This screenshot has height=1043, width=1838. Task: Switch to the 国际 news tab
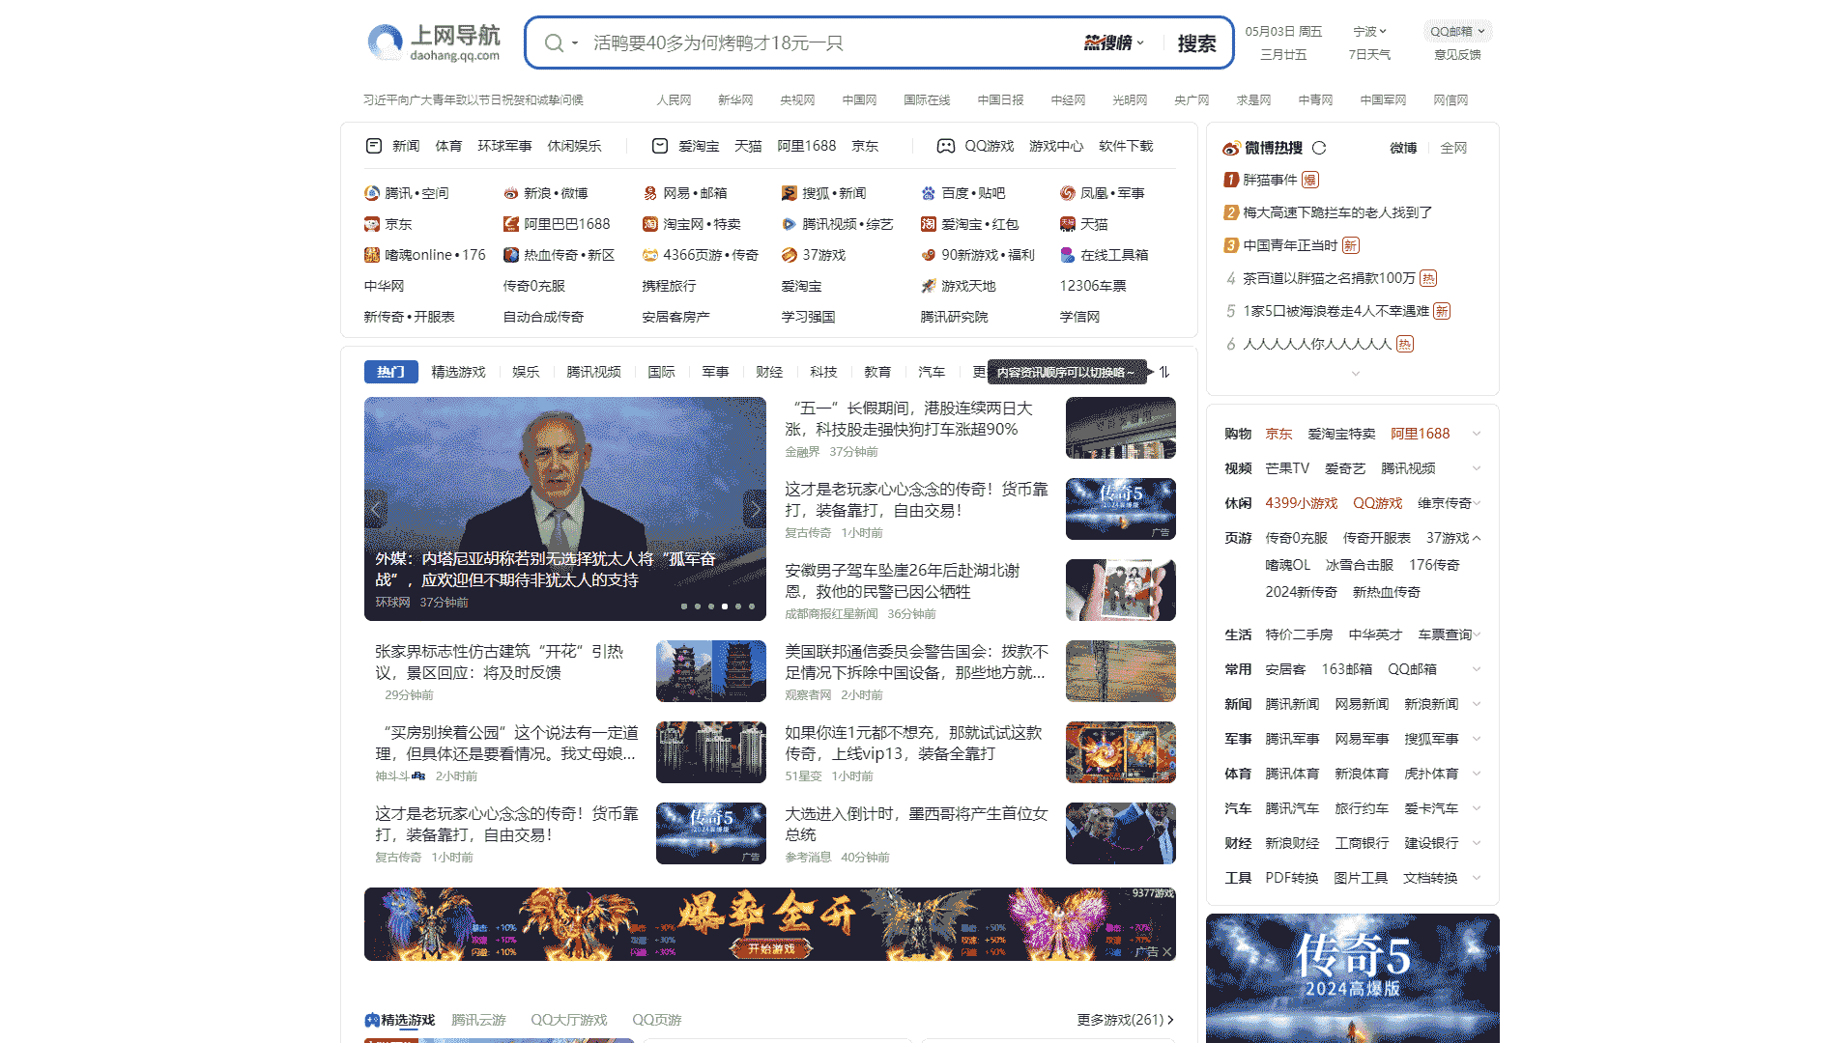coord(661,372)
